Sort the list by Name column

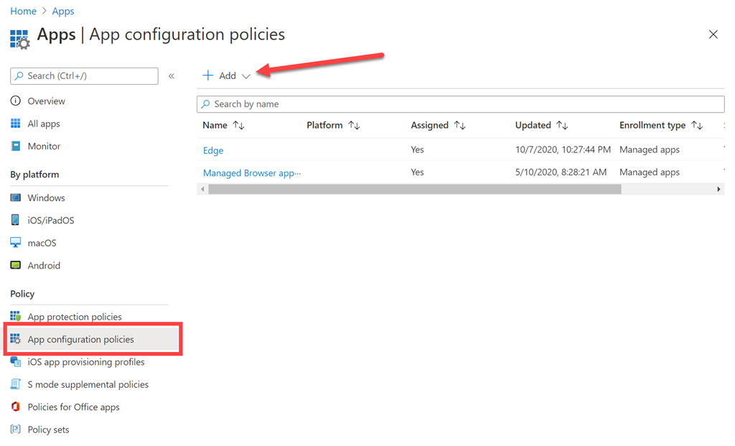coord(239,126)
